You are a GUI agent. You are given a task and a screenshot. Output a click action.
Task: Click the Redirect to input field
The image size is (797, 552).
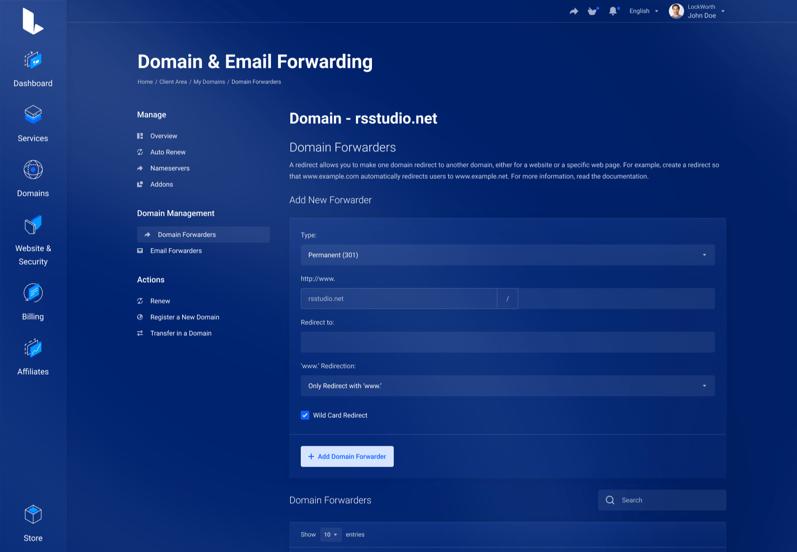pyautogui.click(x=508, y=342)
